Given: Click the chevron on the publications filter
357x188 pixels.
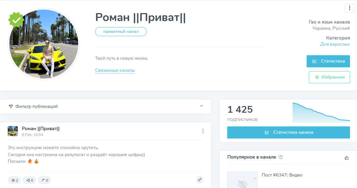Looking at the screenshot, I should 201,106.
